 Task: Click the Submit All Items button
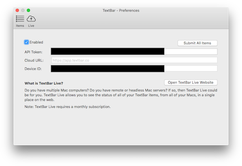[x=197, y=43]
